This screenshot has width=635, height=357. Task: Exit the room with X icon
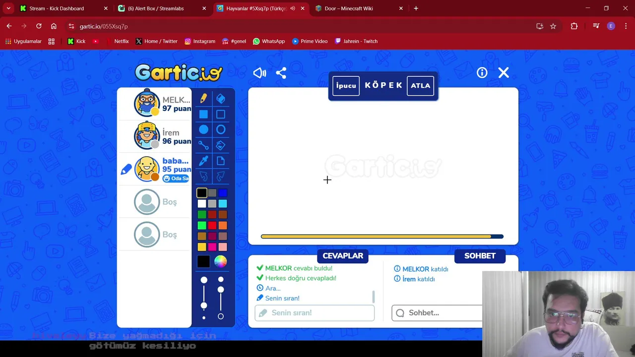[504, 73]
